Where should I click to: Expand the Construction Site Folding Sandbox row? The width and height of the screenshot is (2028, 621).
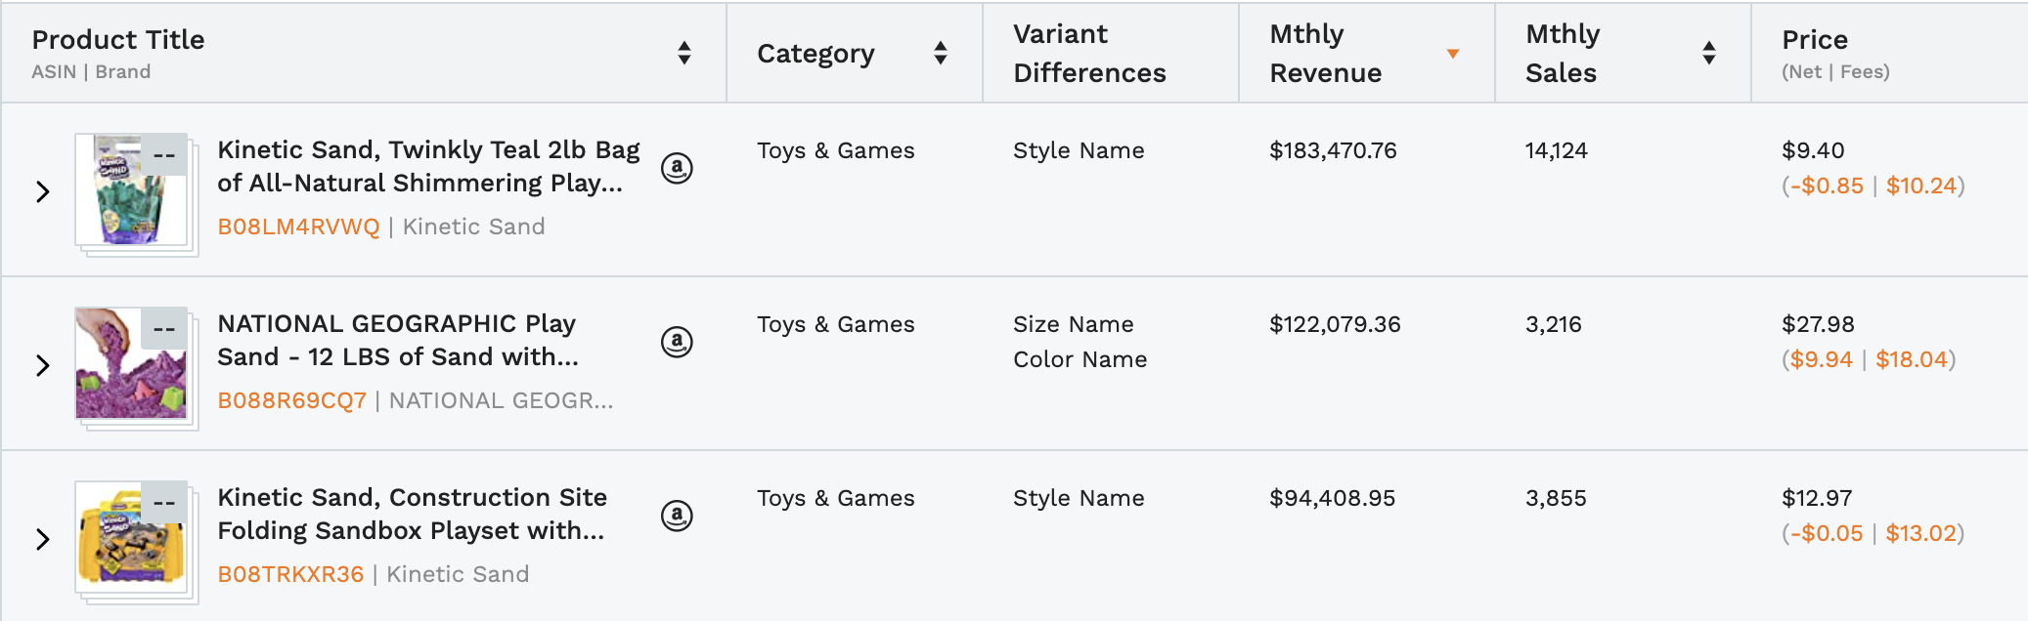click(x=43, y=539)
